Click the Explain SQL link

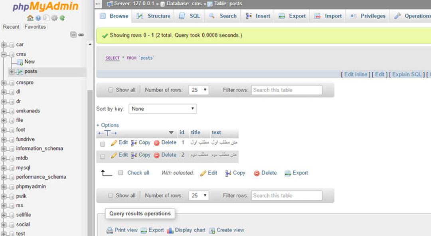(x=407, y=75)
